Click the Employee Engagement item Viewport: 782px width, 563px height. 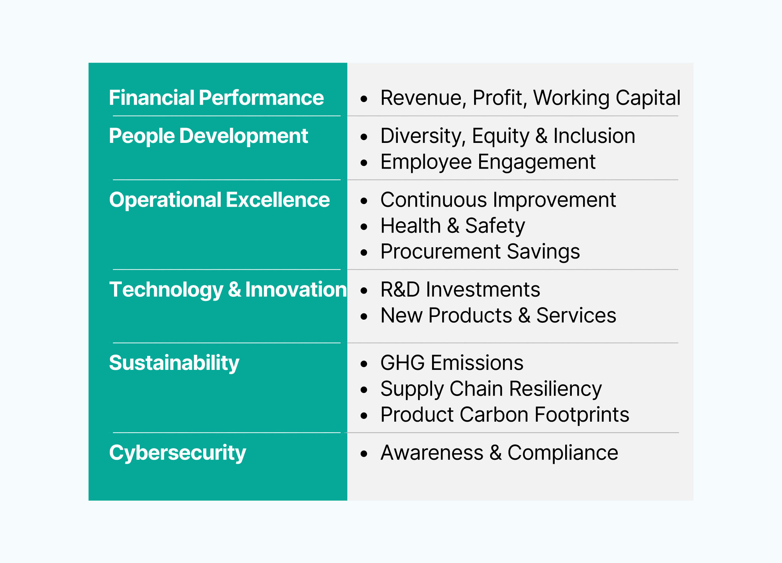488,162
